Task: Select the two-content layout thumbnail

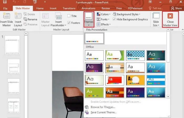Action: [x=14, y=106]
